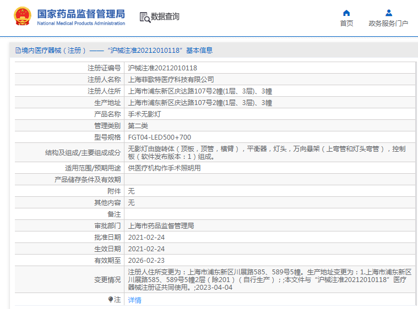This screenshot has width=418, height=309.
Task: Click the 结构及组成/主要组成成分 label
Action: [83, 153]
